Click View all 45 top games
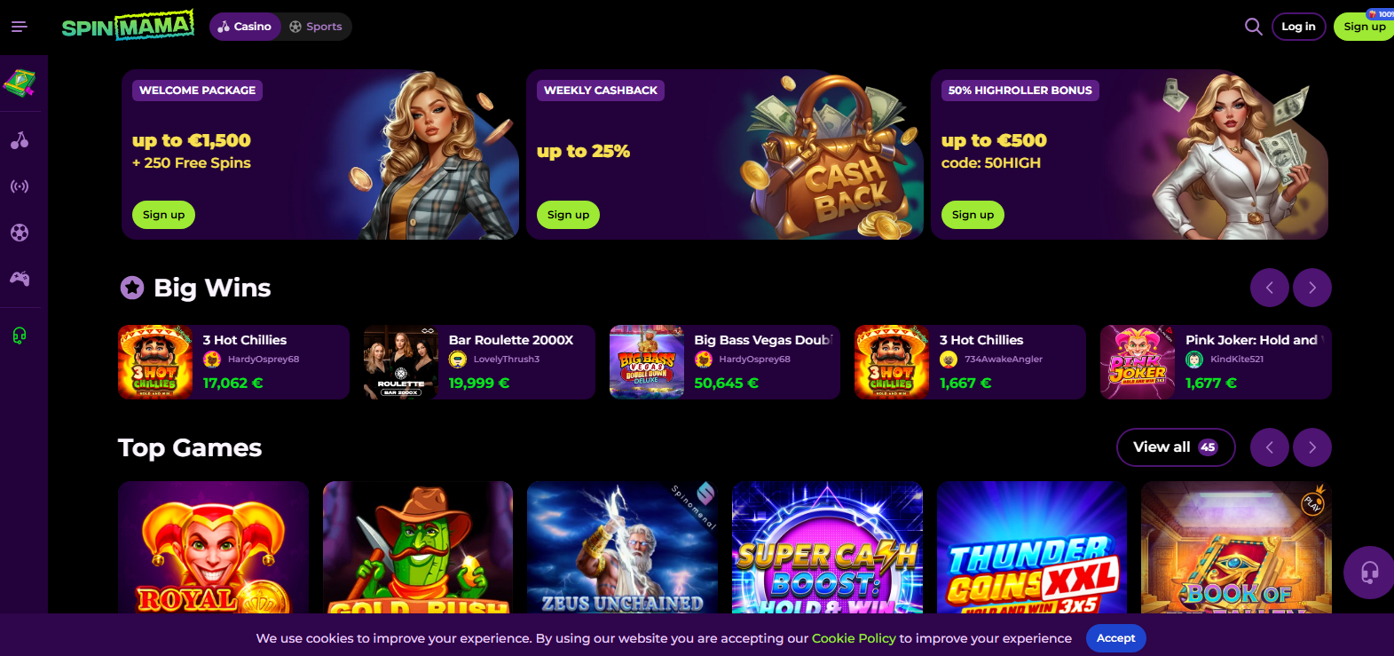The height and width of the screenshot is (656, 1394). pos(1176,447)
